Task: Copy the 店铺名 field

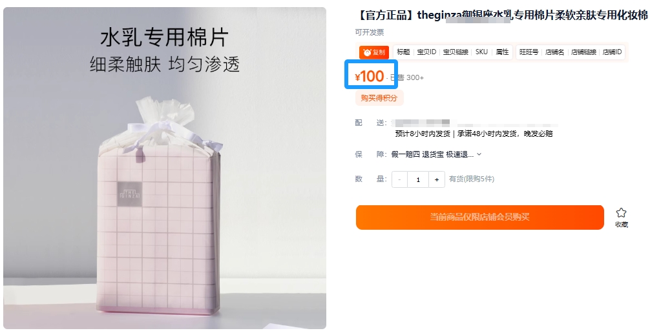Action: point(554,52)
